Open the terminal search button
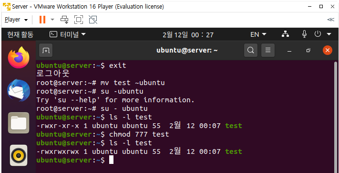 251,50
